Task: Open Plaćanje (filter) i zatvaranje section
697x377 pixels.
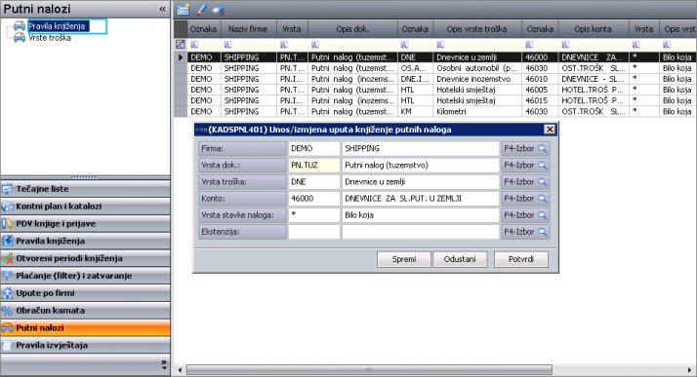Action: click(x=85, y=276)
